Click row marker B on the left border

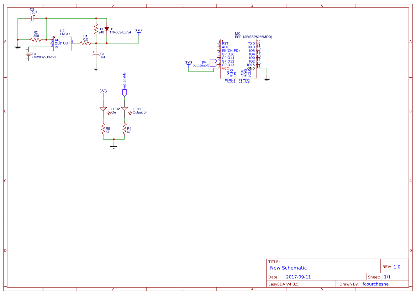(x=5, y=111)
